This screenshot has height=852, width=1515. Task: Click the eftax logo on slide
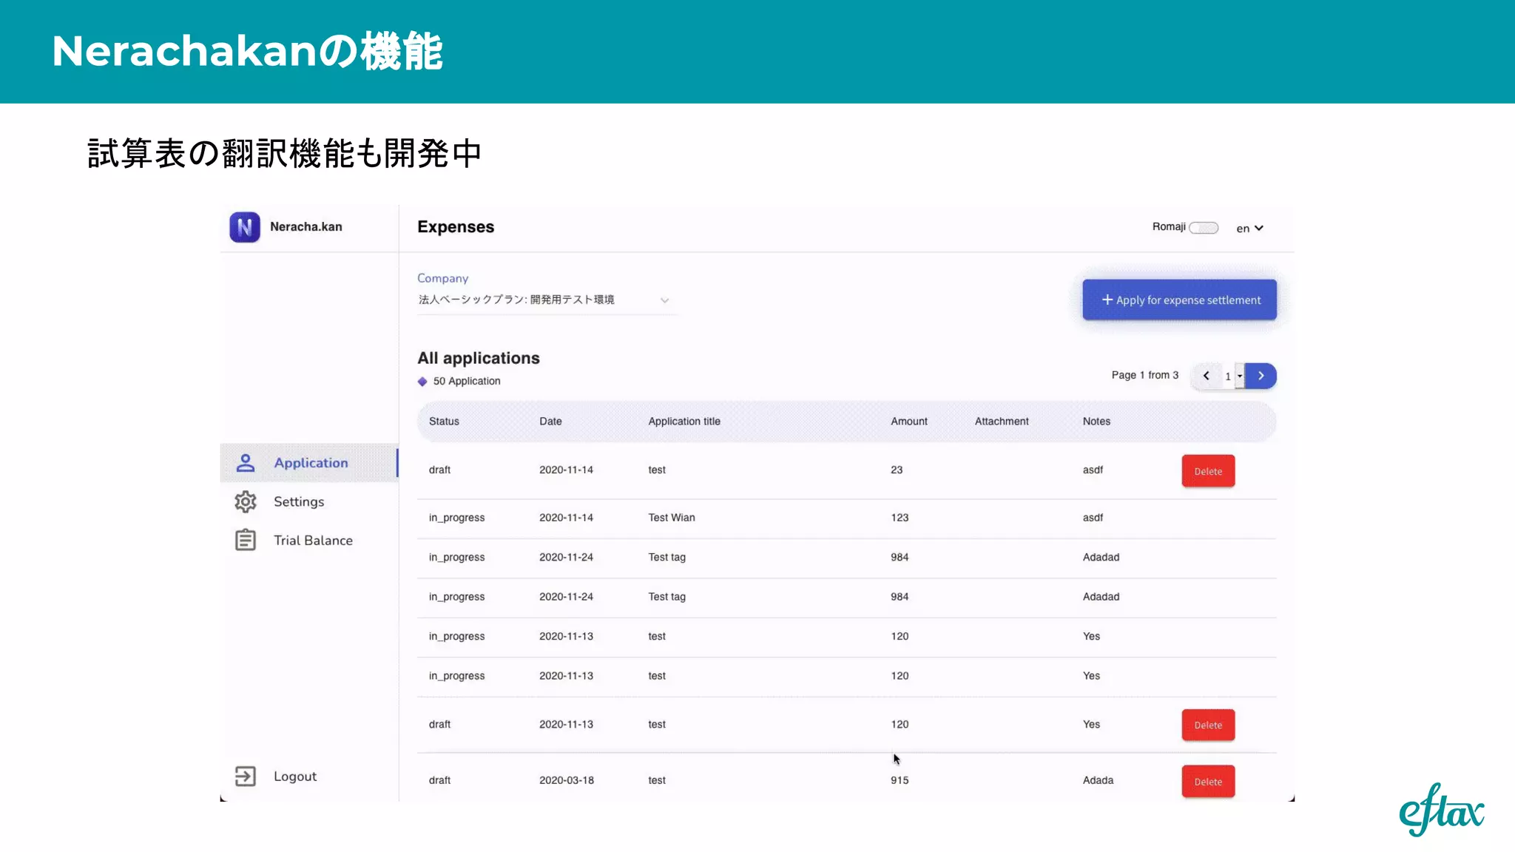pos(1441,810)
